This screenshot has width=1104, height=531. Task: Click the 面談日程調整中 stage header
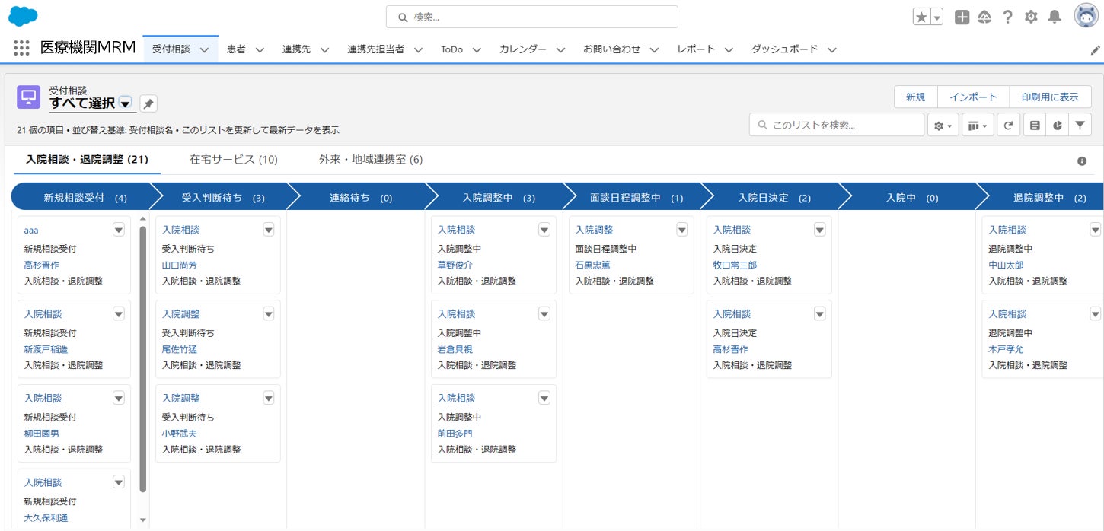[637, 198]
